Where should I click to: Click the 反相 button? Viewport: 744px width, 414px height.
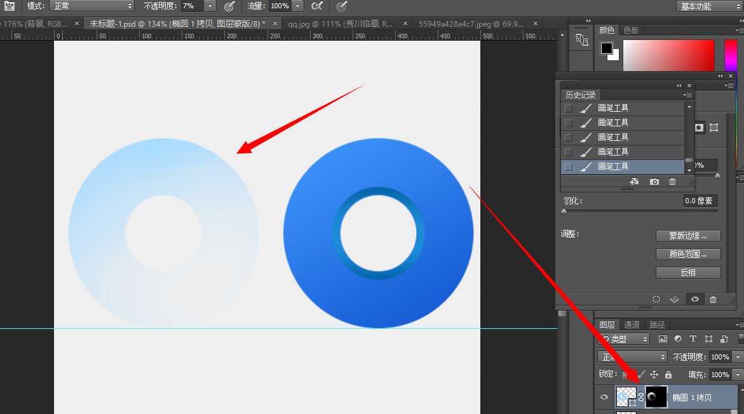coord(688,272)
